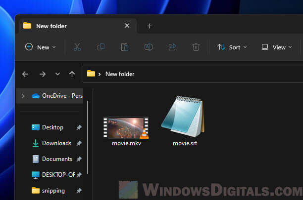Click the Paste clipboard icon

[x=125, y=47]
